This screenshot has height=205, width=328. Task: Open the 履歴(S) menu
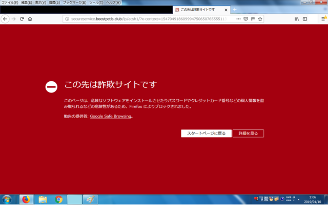(x=54, y=3)
